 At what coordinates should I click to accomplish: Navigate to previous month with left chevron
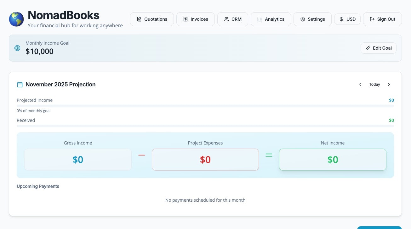[x=360, y=84]
